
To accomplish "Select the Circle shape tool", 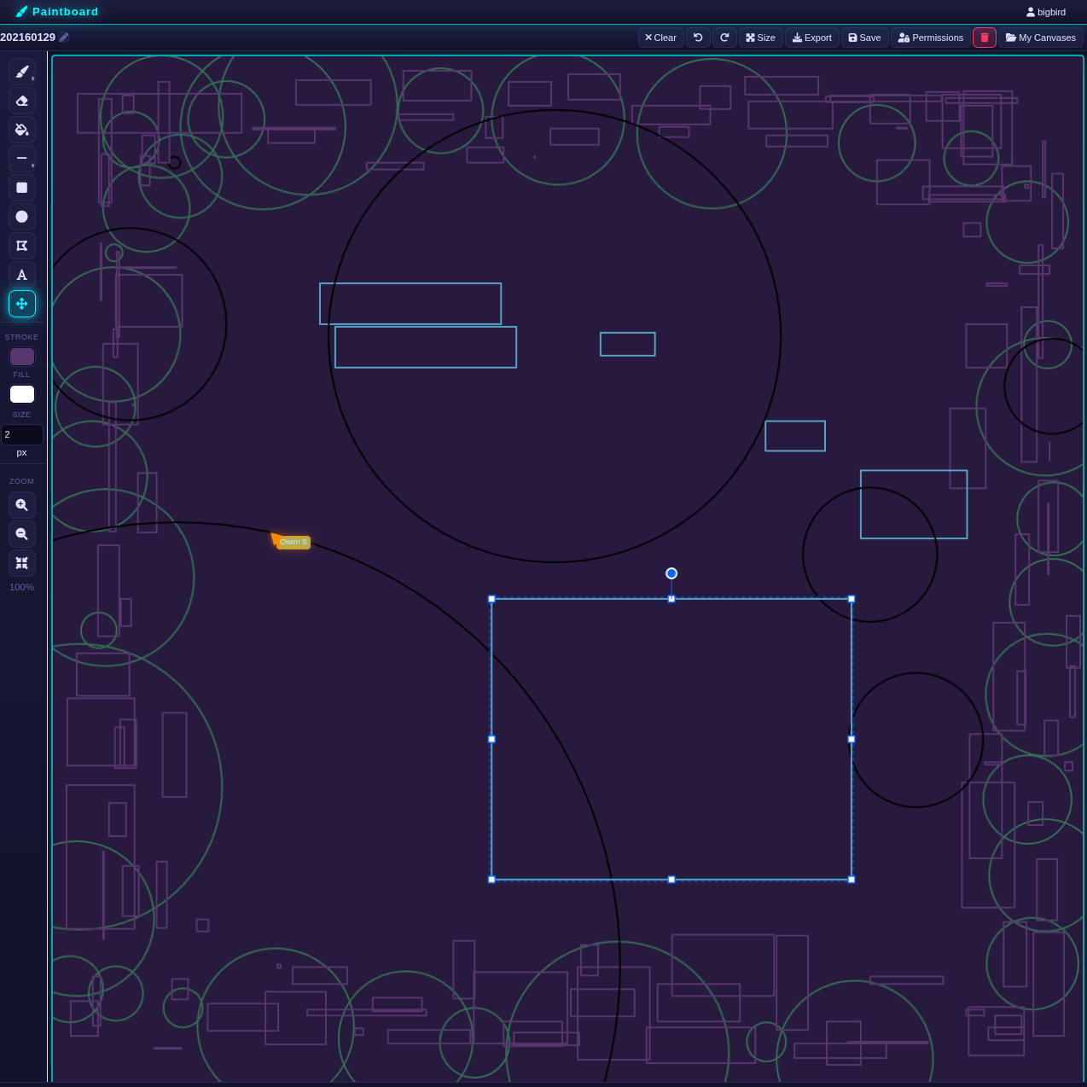I will click(21, 217).
